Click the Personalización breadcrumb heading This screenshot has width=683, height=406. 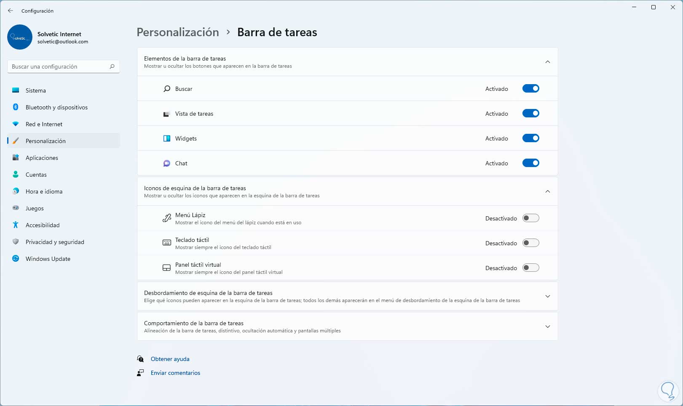[178, 32]
